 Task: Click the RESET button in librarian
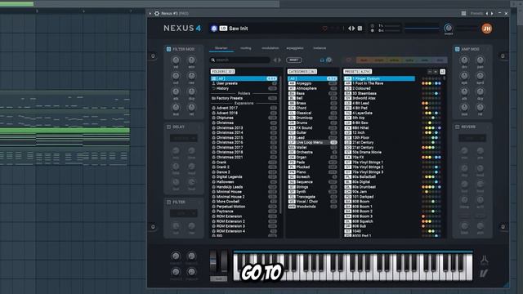click(294, 60)
